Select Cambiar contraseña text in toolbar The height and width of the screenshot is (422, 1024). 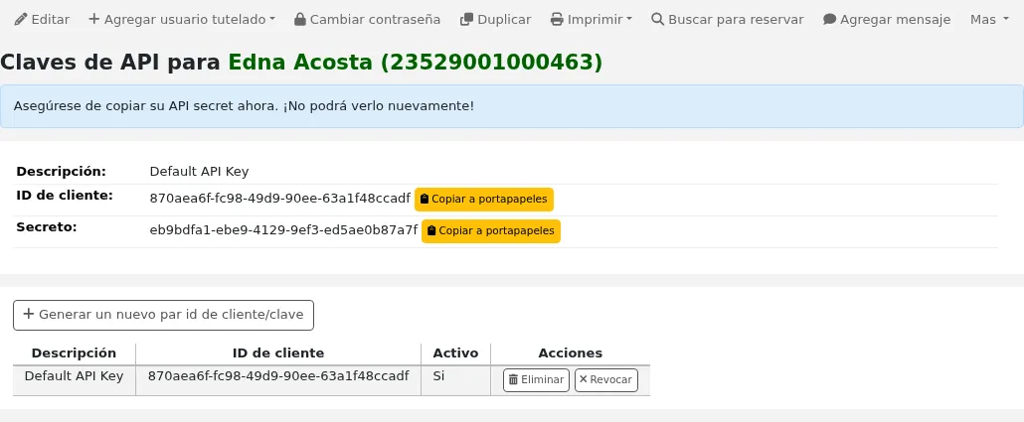[x=375, y=20]
